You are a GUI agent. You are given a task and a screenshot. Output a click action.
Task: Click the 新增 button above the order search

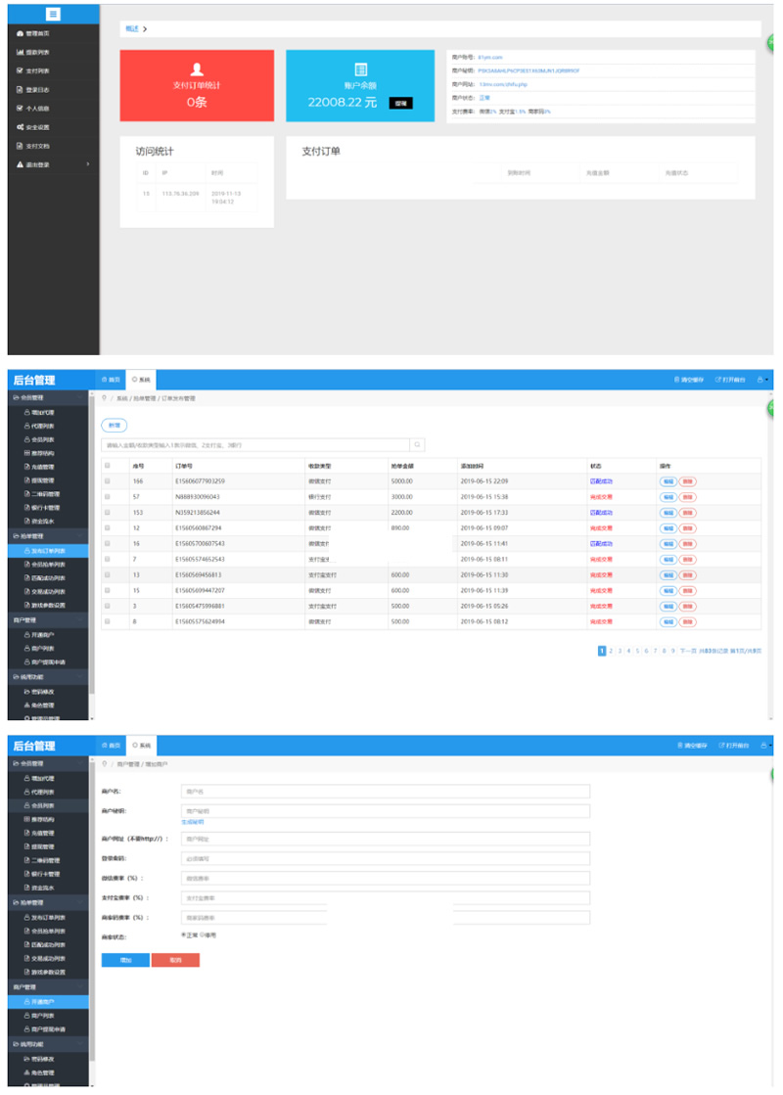tap(115, 425)
